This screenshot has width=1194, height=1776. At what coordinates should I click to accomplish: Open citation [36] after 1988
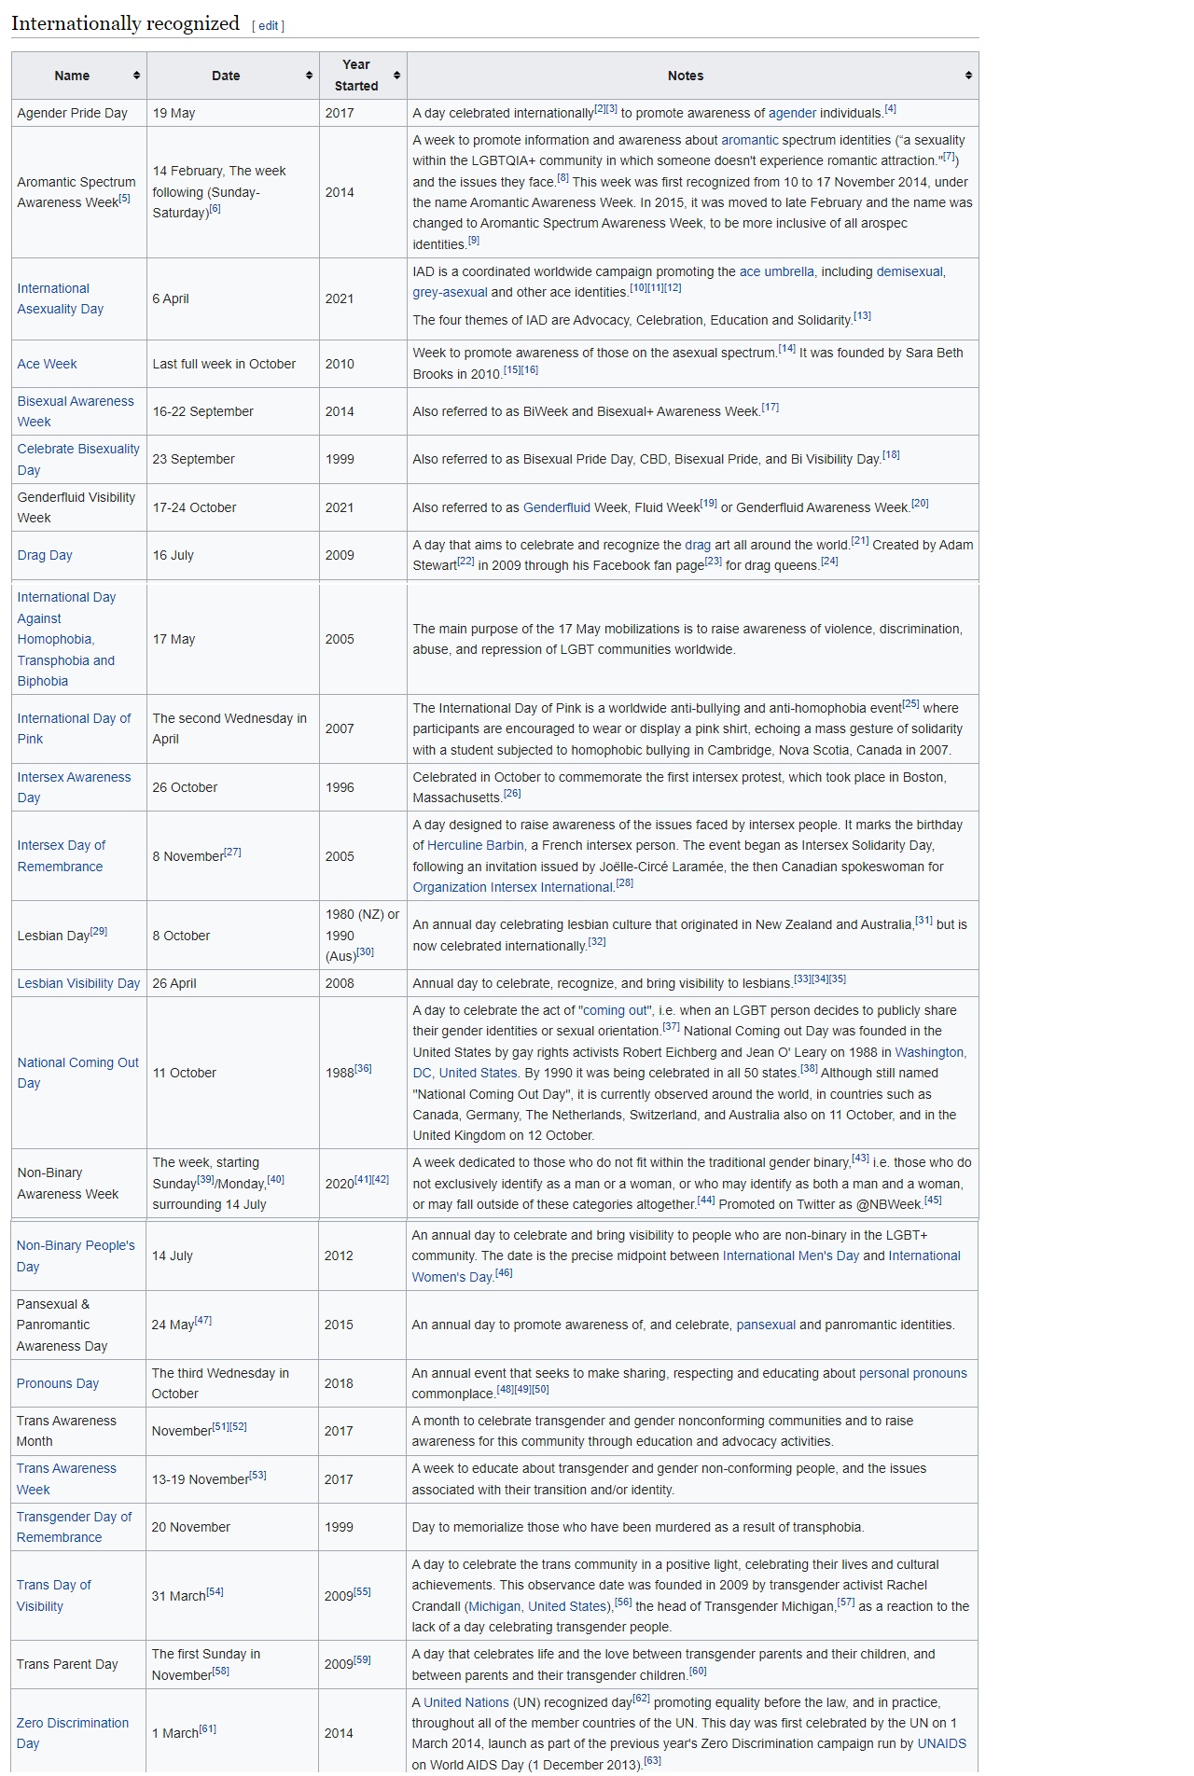click(362, 1069)
